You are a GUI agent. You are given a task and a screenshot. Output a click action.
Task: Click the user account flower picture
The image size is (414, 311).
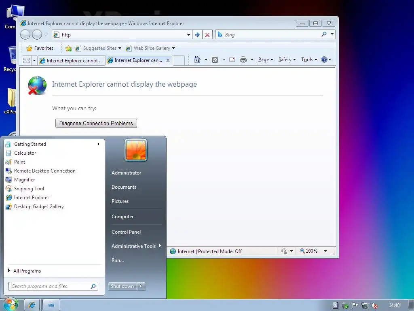pyautogui.click(x=136, y=150)
